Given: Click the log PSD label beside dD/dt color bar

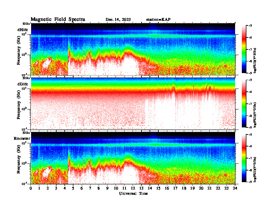Looking at the screenshot, I should point(255,115).
